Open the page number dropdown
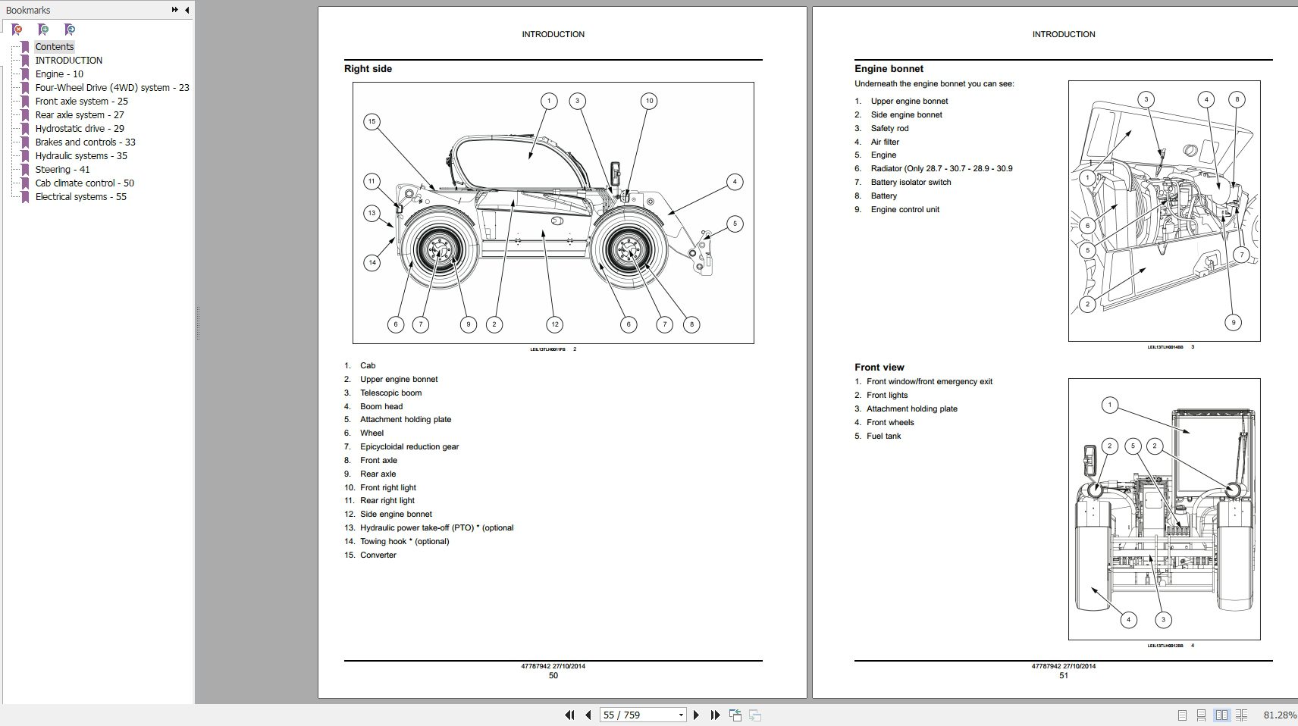The width and height of the screenshot is (1298, 726). [682, 715]
